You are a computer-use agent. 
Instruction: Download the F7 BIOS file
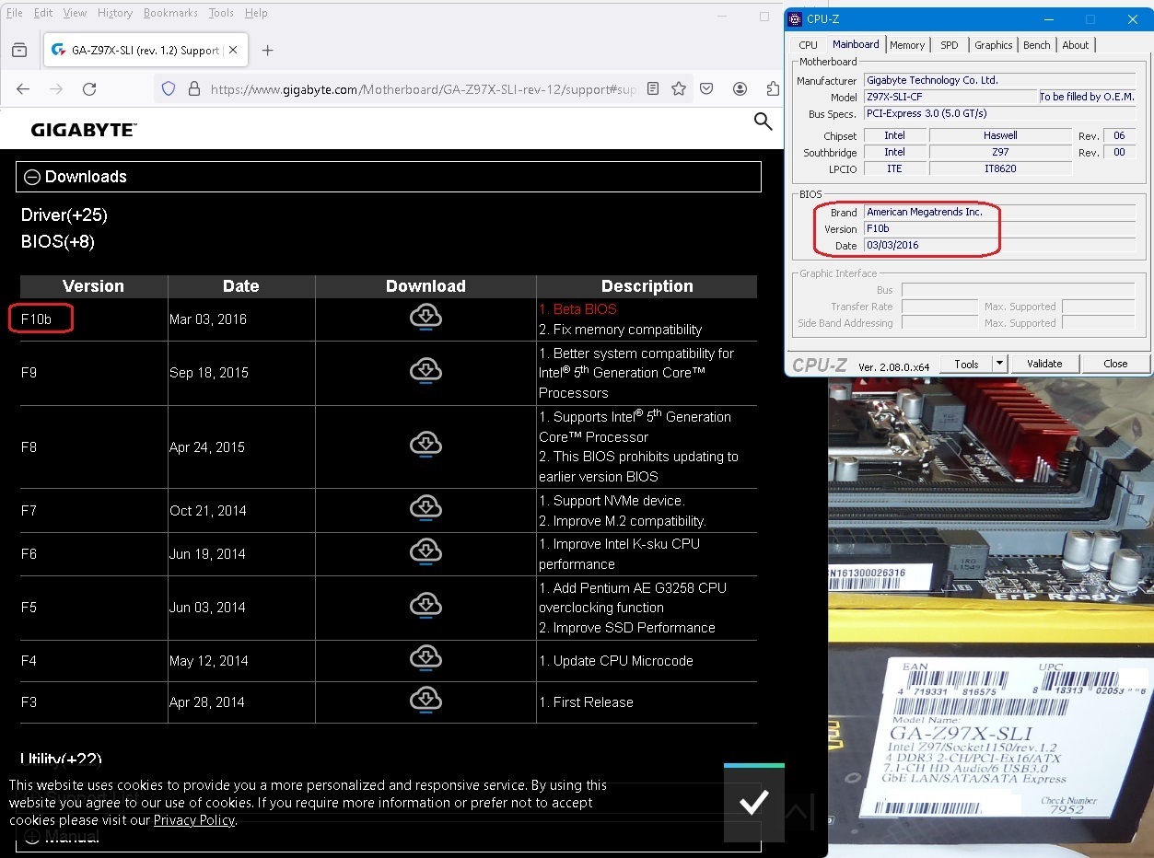coord(425,508)
